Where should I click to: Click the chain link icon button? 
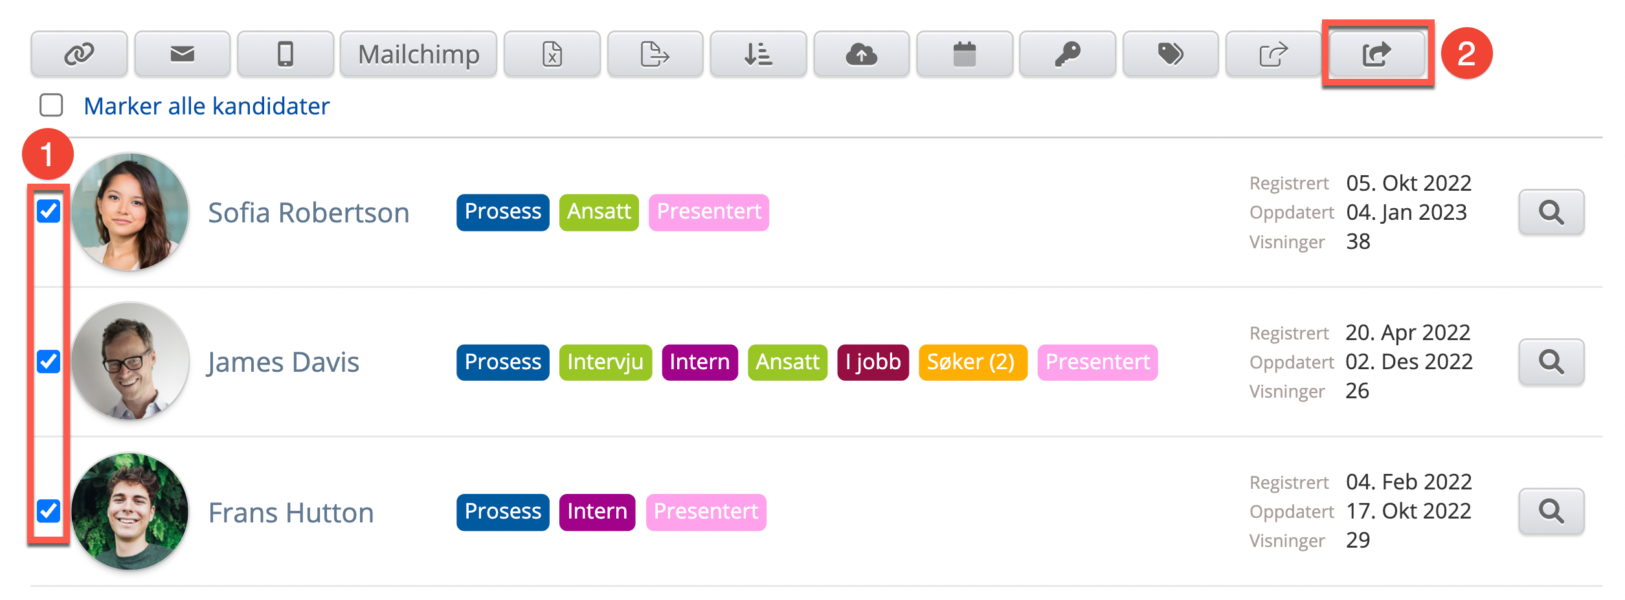coord(79,54)
